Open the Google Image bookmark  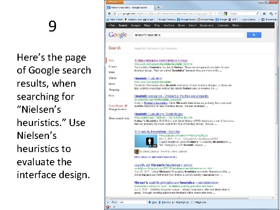click(x=186, y=19)
